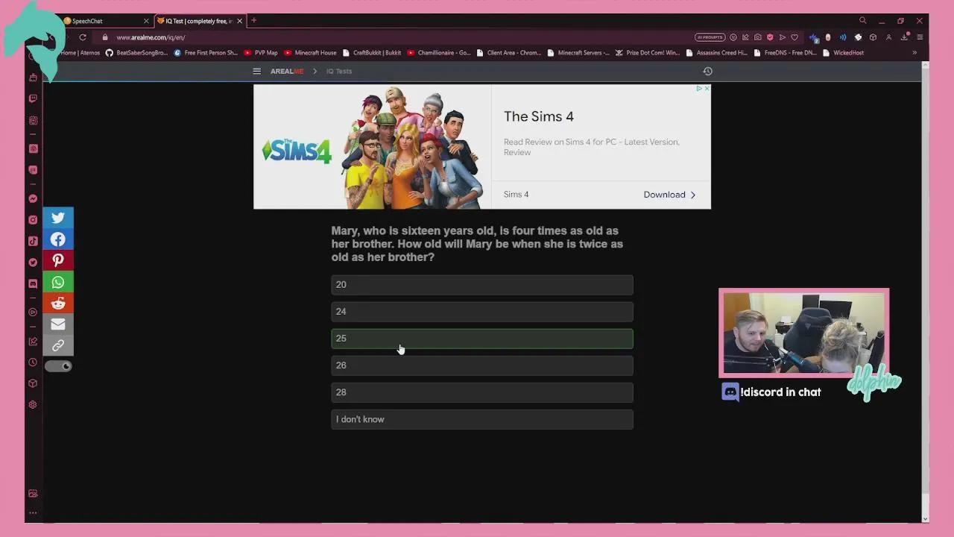
Task: Open TikTok in the Opera sidebar
Action: [33, 241]
